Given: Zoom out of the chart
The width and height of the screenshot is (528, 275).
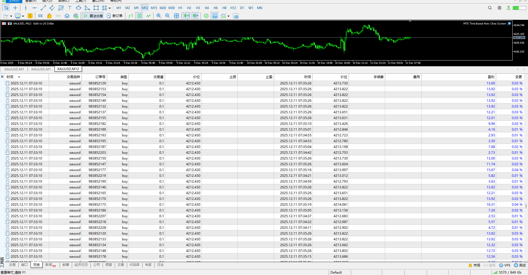Looking at the screenshot, I should pos(168,16).
